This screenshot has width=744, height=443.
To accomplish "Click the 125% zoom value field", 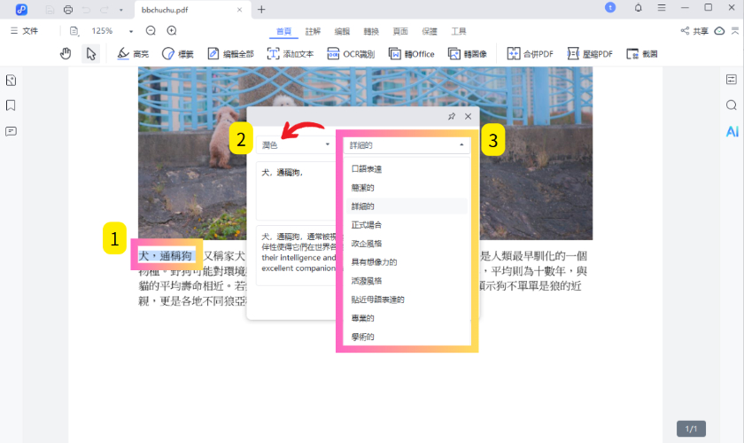I will click(x=102, y=31).
